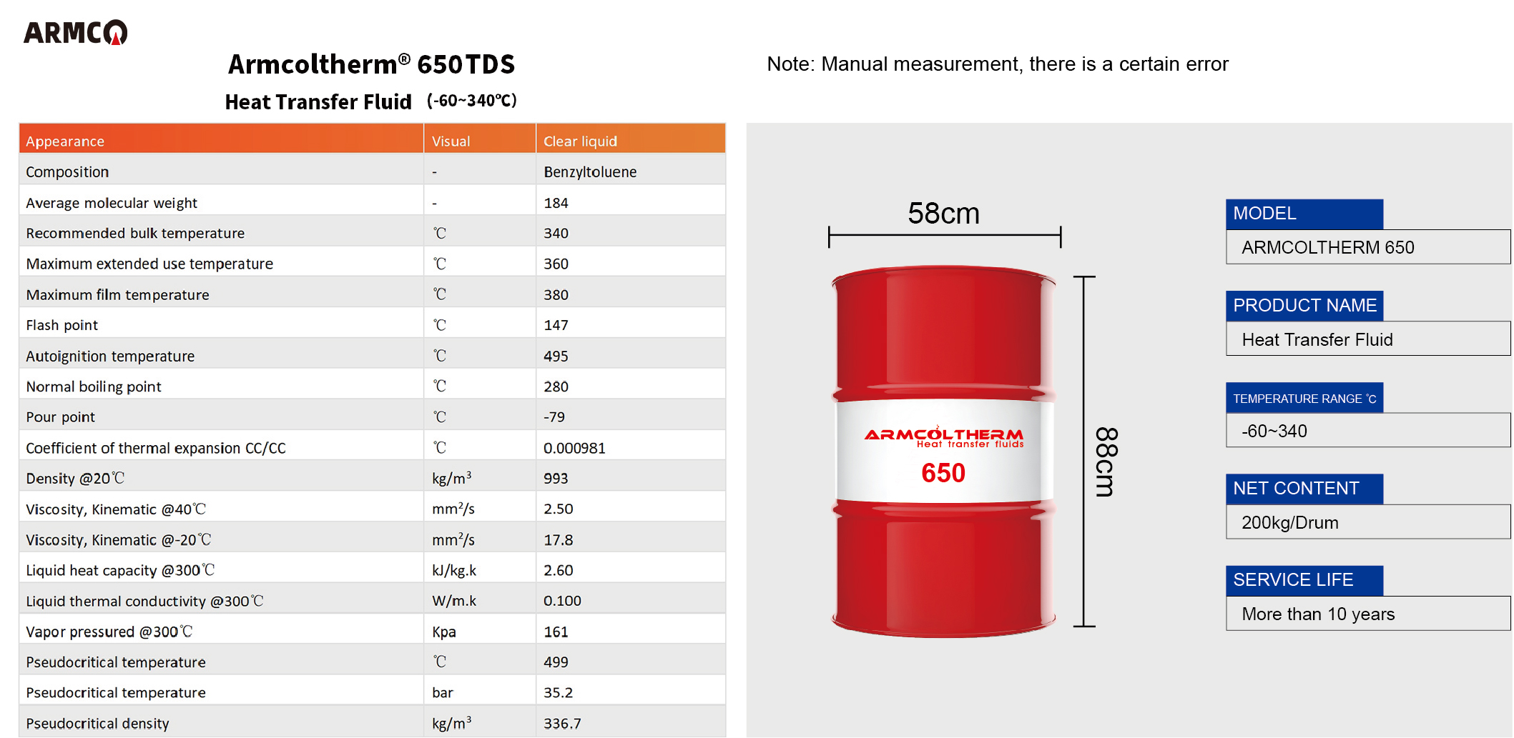Click the value '499'
Viewport: 1514px width, 738px height.
click(556, 662)
